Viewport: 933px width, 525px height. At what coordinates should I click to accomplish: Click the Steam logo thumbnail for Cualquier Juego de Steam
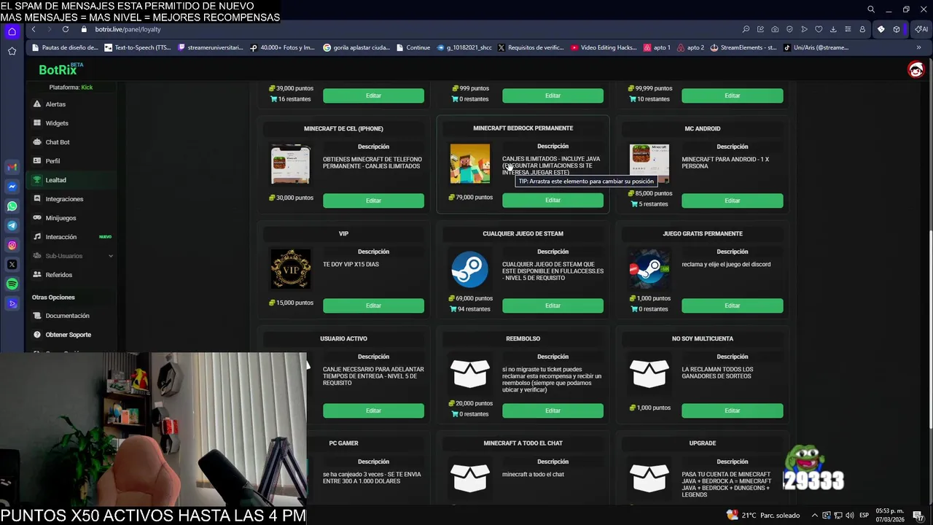pyautogui.click(x=469, y=270)
